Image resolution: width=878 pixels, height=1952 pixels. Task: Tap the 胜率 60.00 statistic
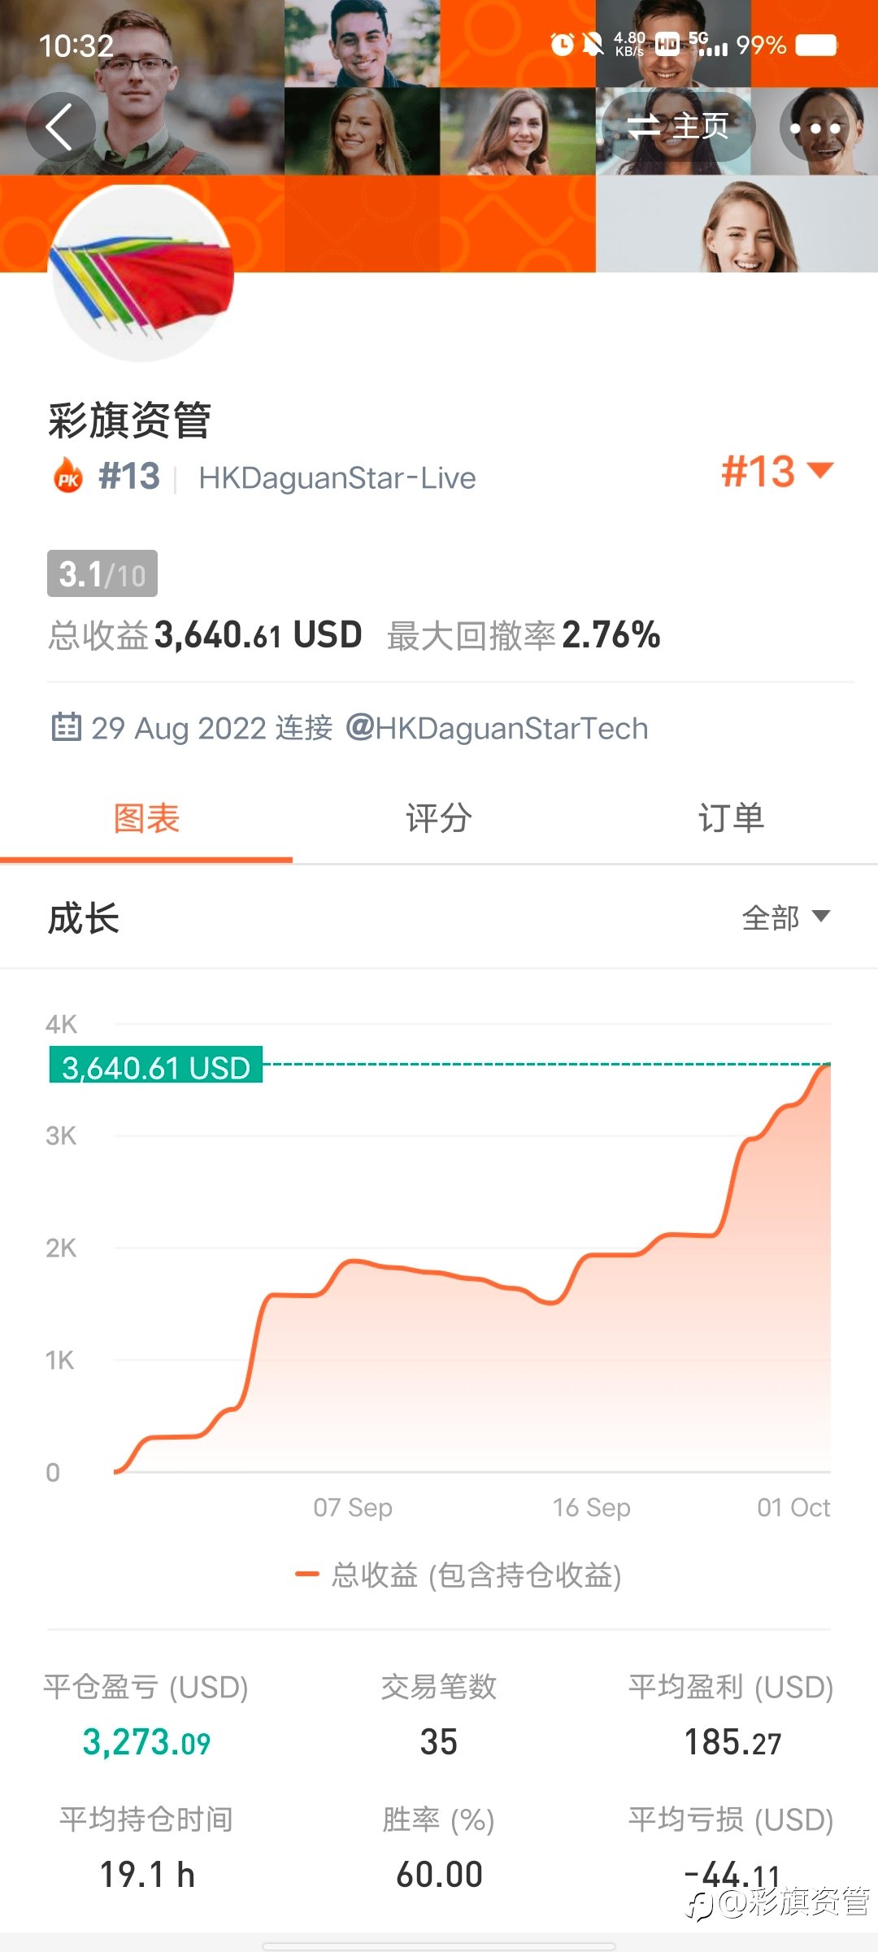point(439,1848)
